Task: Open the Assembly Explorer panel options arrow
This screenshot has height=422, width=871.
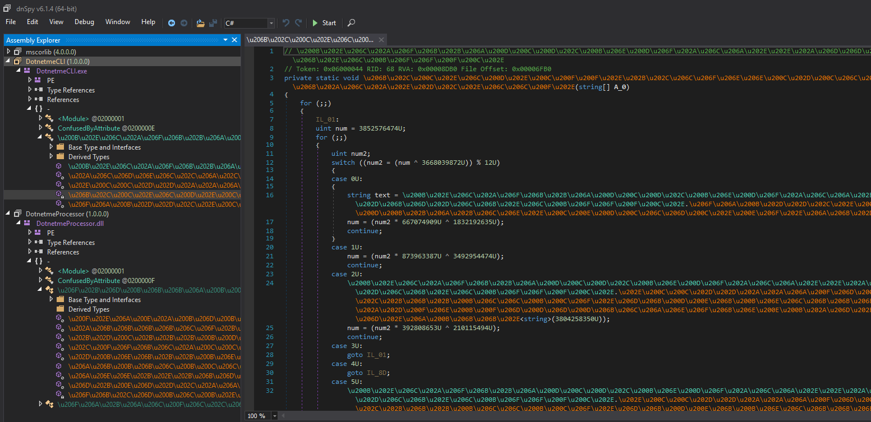Action: (x=225, y=40)
